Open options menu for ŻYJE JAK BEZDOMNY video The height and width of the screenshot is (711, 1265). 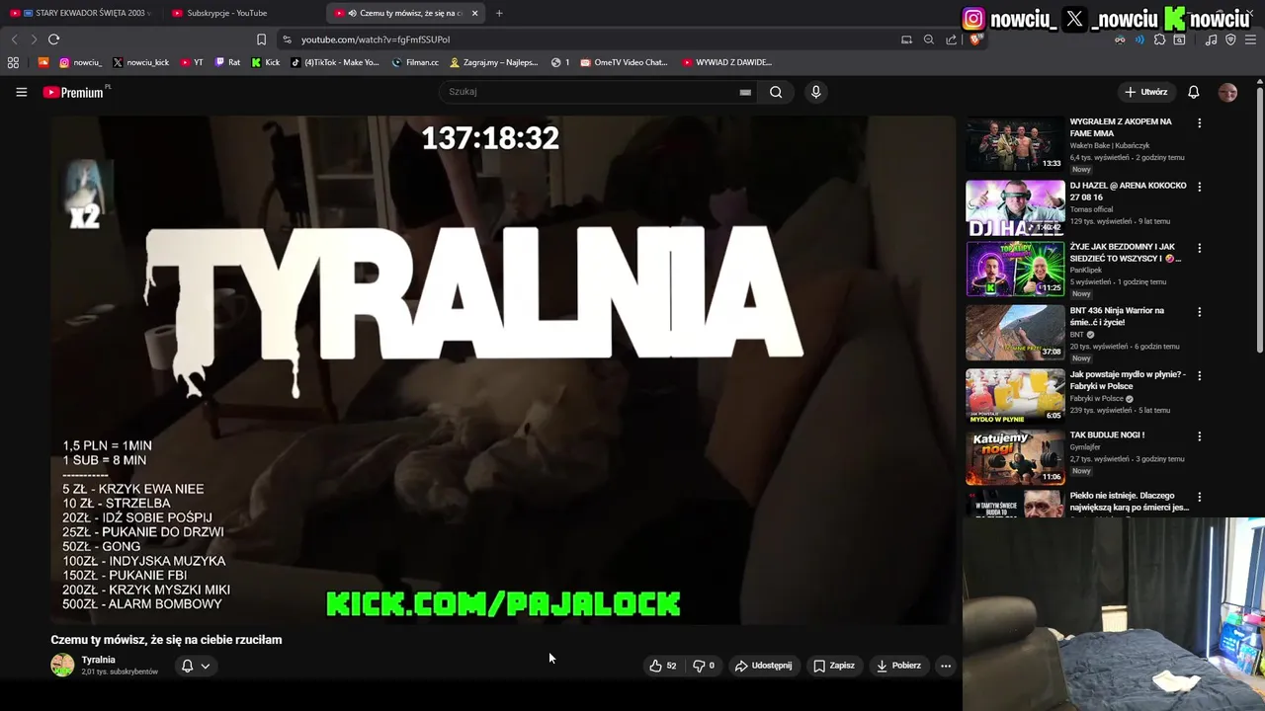(x=1199, y=249)
